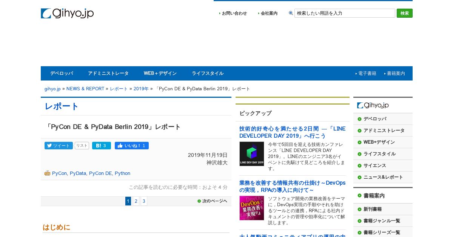The width and height of the screenshot is (453, 237).
Task: Open LINE DEV DAY 2019 thumbnail
Action: pos(251,154)
